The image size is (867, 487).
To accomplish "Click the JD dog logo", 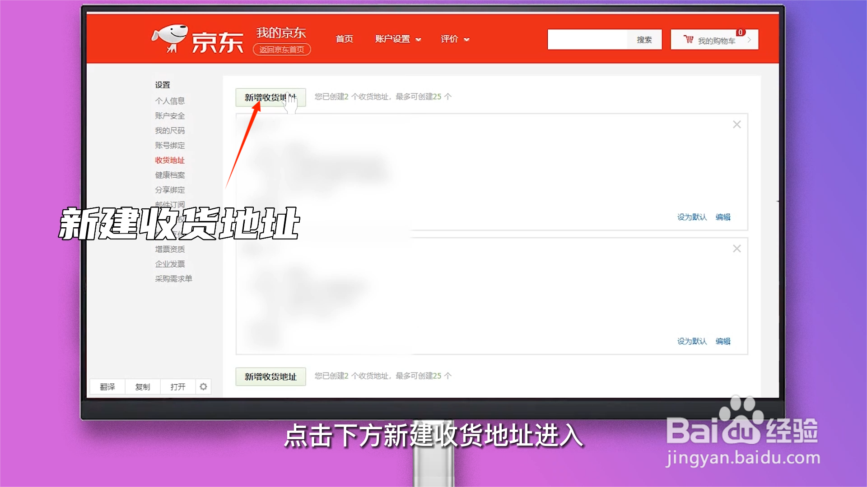I will tap(170, 38).
